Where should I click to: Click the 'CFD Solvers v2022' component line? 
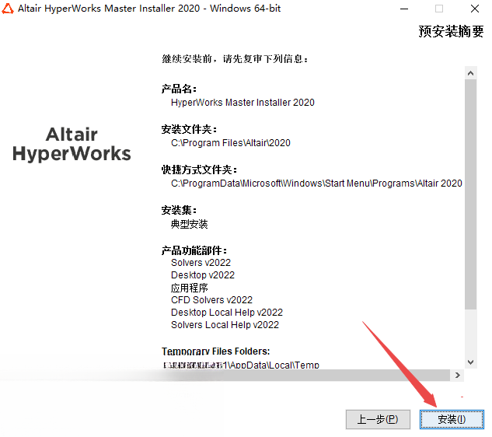211,300
